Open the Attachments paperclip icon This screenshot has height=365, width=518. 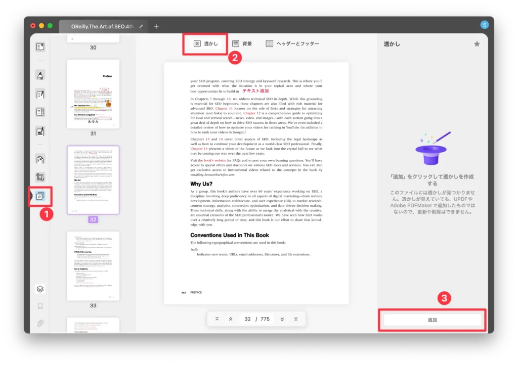pos(40,323)
